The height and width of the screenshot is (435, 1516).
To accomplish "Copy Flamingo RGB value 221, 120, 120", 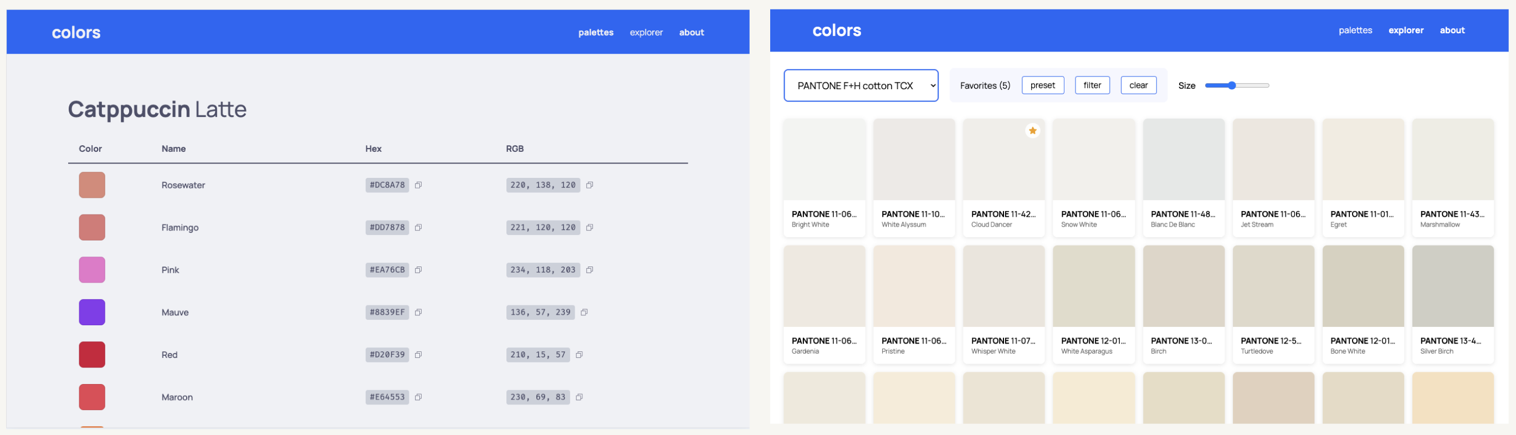I will [x=589, y=227].
